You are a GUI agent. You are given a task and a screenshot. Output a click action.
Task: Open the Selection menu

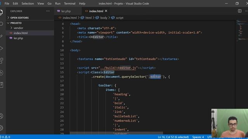(x=28, y=3)
